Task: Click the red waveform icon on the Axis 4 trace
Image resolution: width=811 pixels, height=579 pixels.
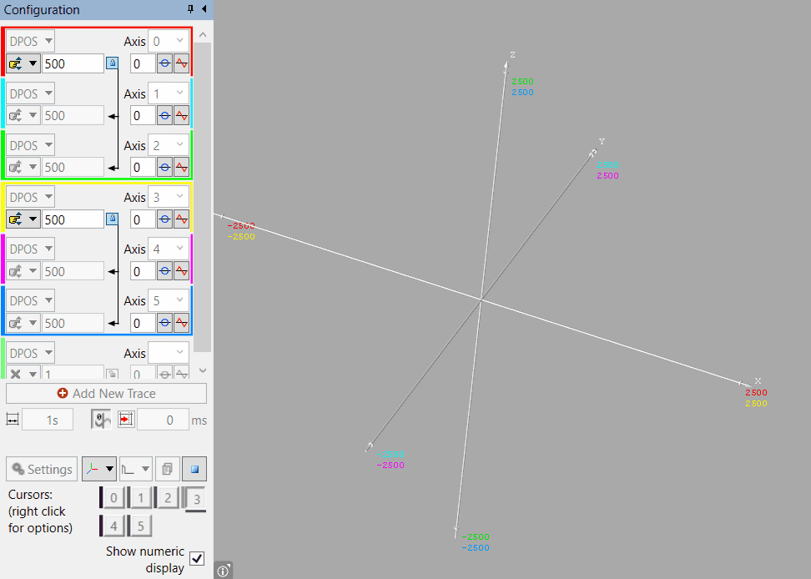Action: coord(182,271)
